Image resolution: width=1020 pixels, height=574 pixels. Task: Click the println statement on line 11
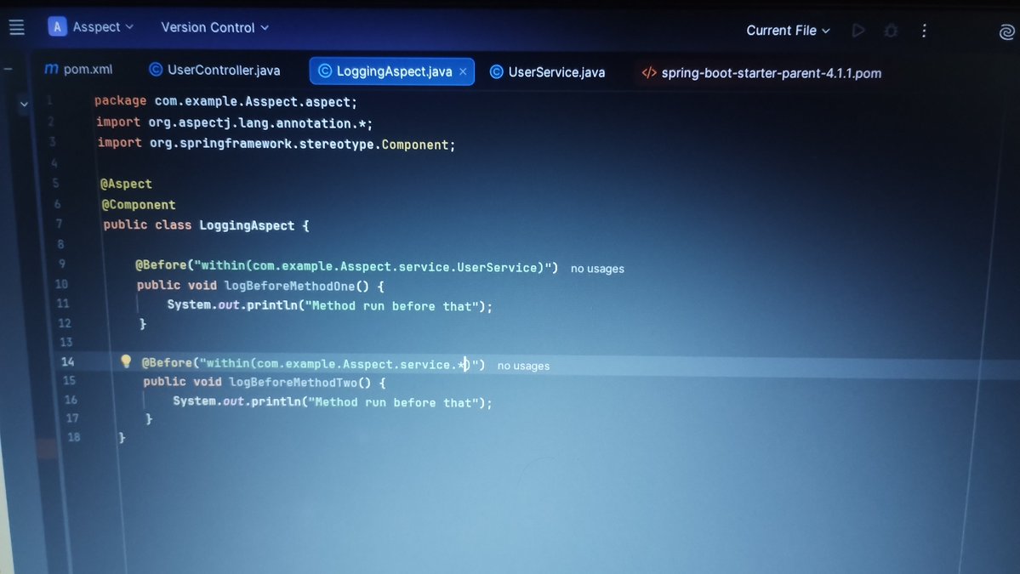coord(330,305)
